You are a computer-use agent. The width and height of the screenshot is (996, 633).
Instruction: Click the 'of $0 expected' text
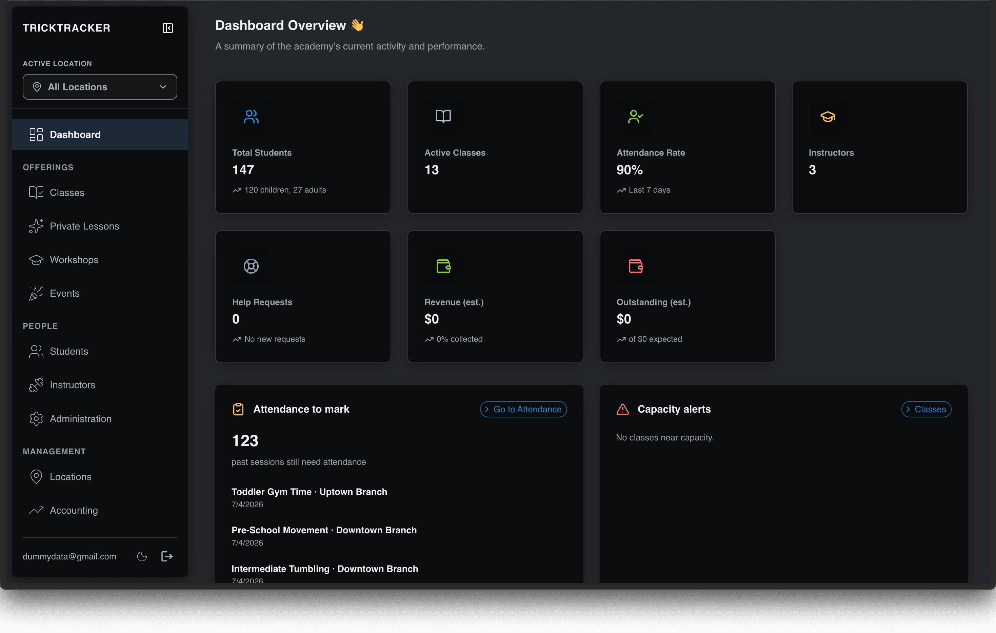pos(655,339)
